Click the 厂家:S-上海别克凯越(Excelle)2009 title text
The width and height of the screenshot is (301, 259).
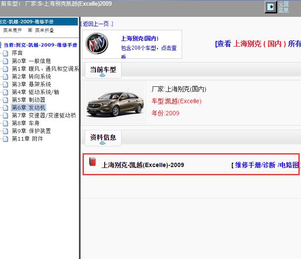tap(68, 3)
